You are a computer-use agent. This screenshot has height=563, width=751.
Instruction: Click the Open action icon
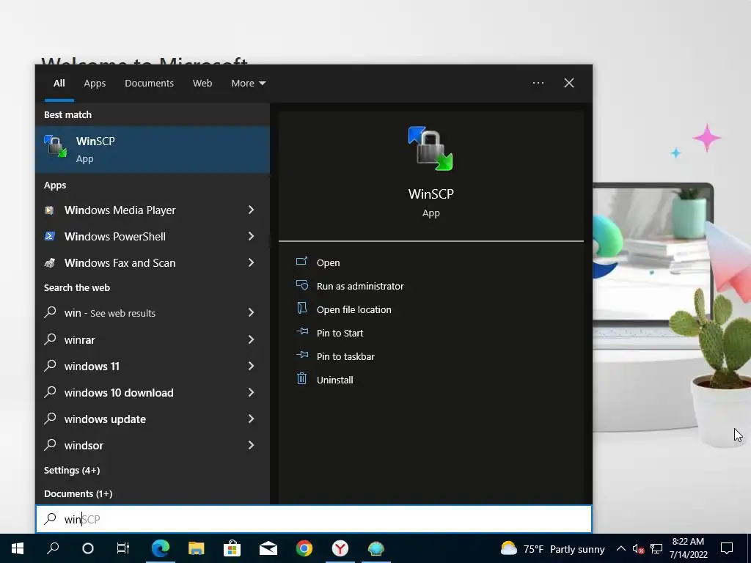click(301, 262)
